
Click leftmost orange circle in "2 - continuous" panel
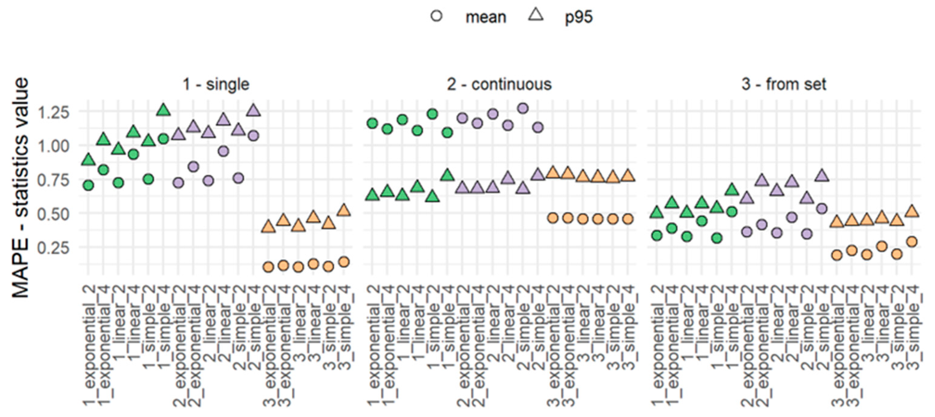[x=553, y=218]
